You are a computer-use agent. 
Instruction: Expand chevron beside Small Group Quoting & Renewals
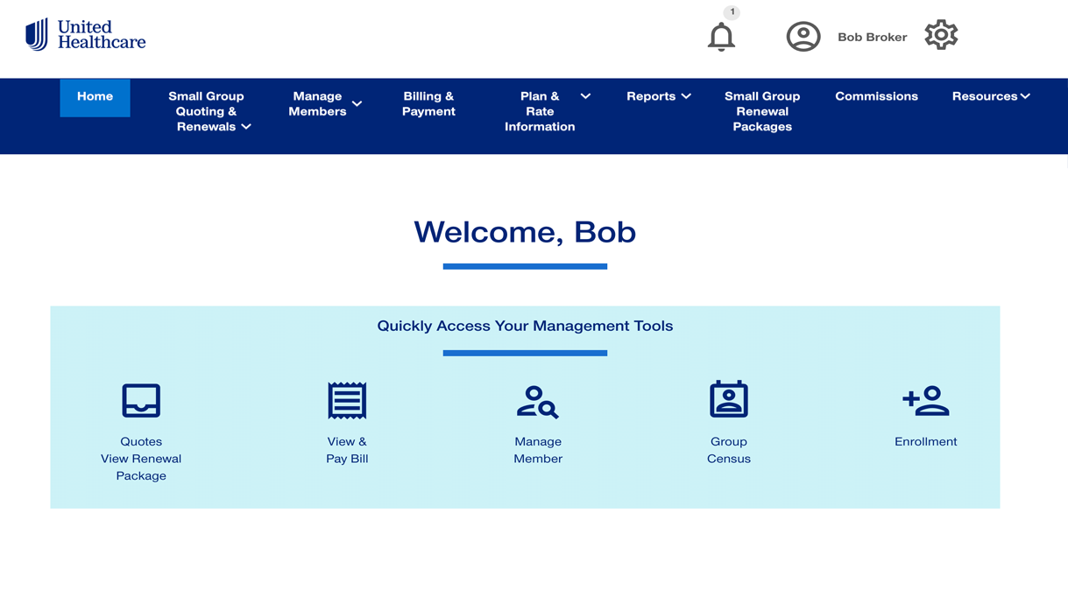click(x=246, y=127)
